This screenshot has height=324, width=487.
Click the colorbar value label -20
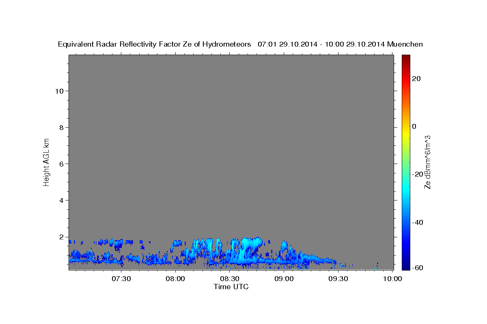pos(418,174)
